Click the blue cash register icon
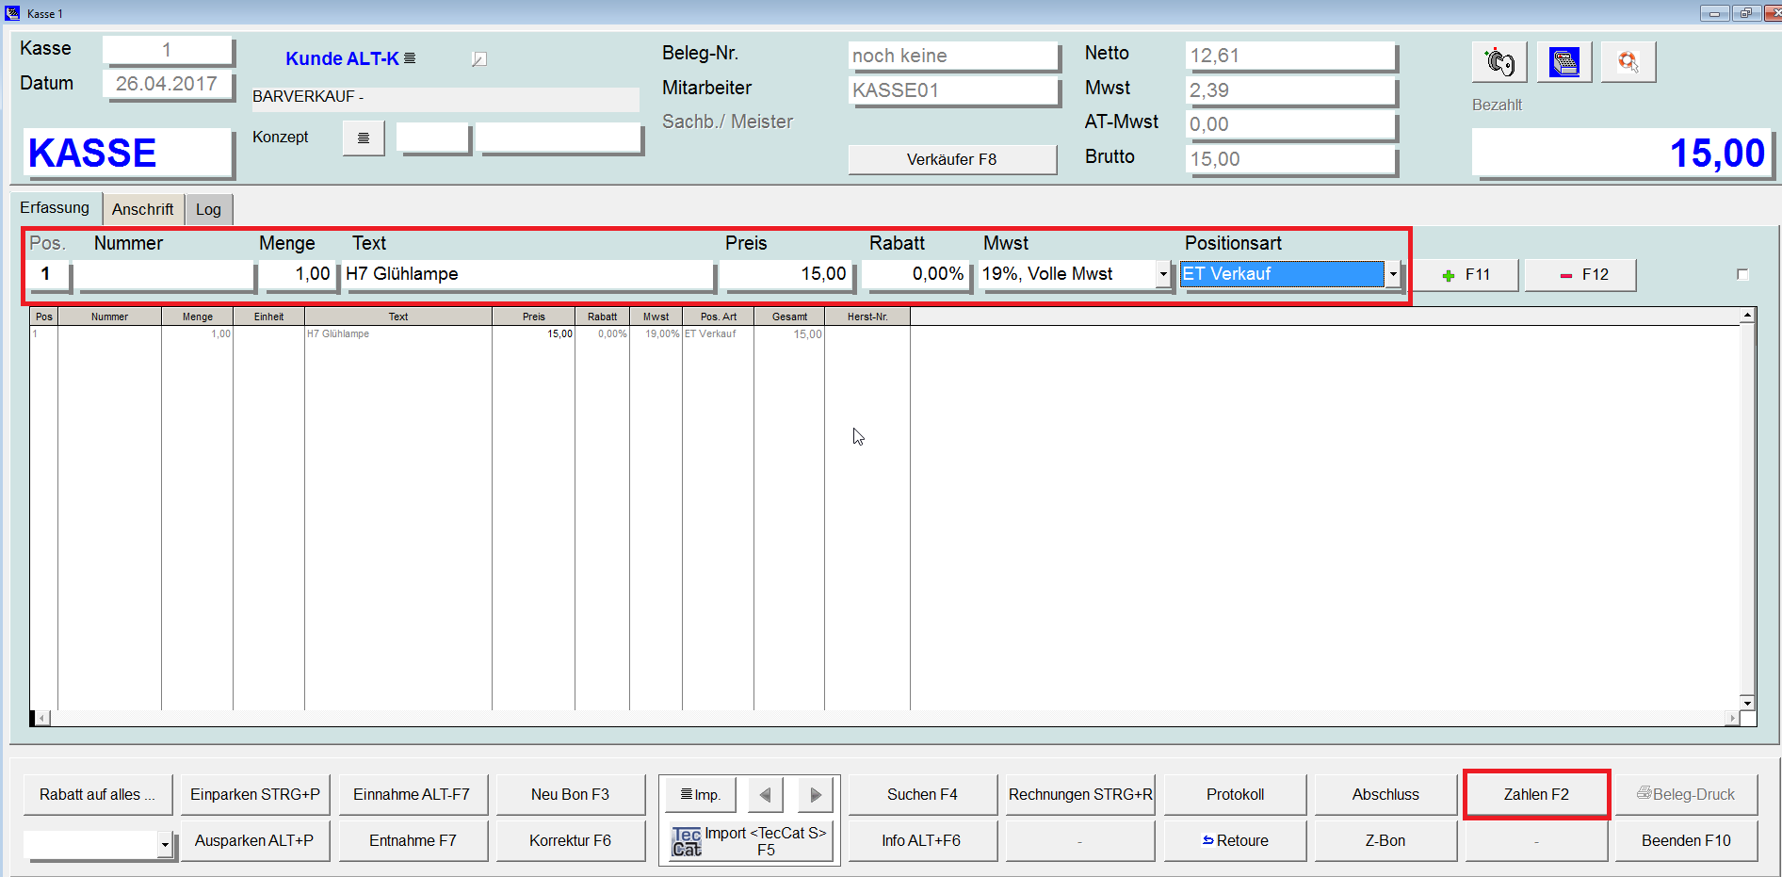 tap(1563, 62)
